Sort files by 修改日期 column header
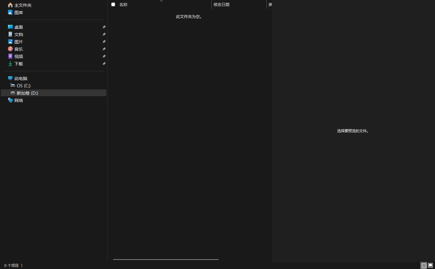 click(221, 5)
